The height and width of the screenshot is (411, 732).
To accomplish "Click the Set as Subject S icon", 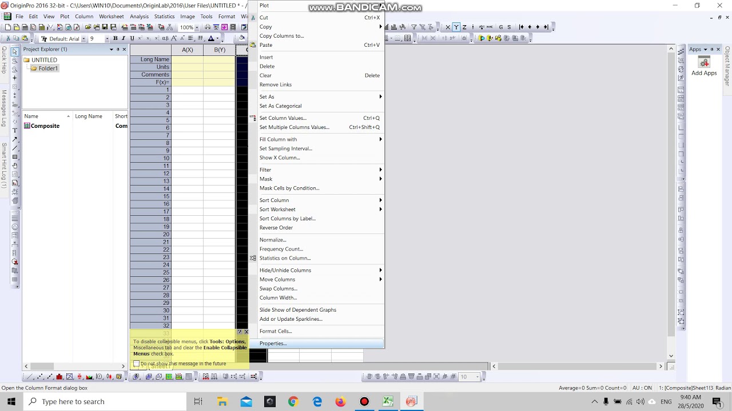I will 509,27.
